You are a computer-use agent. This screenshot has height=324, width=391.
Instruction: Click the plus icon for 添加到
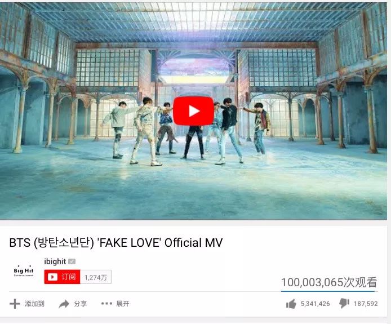(x=15, y=304)
